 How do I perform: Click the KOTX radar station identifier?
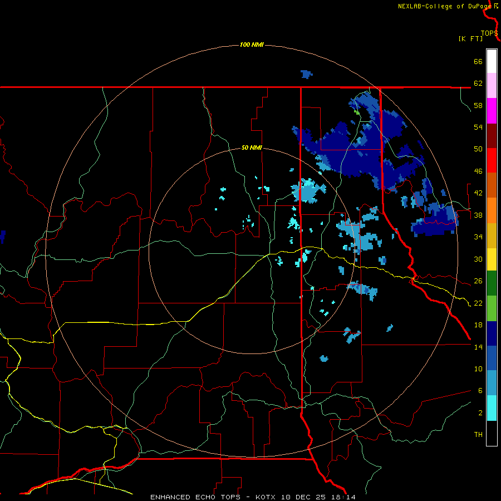click(x=266, y=497)
